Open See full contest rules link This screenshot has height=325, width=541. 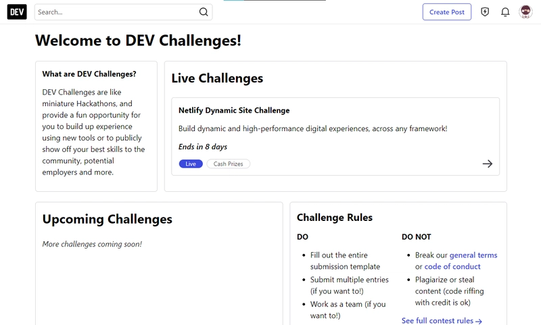tap(442, 320)
